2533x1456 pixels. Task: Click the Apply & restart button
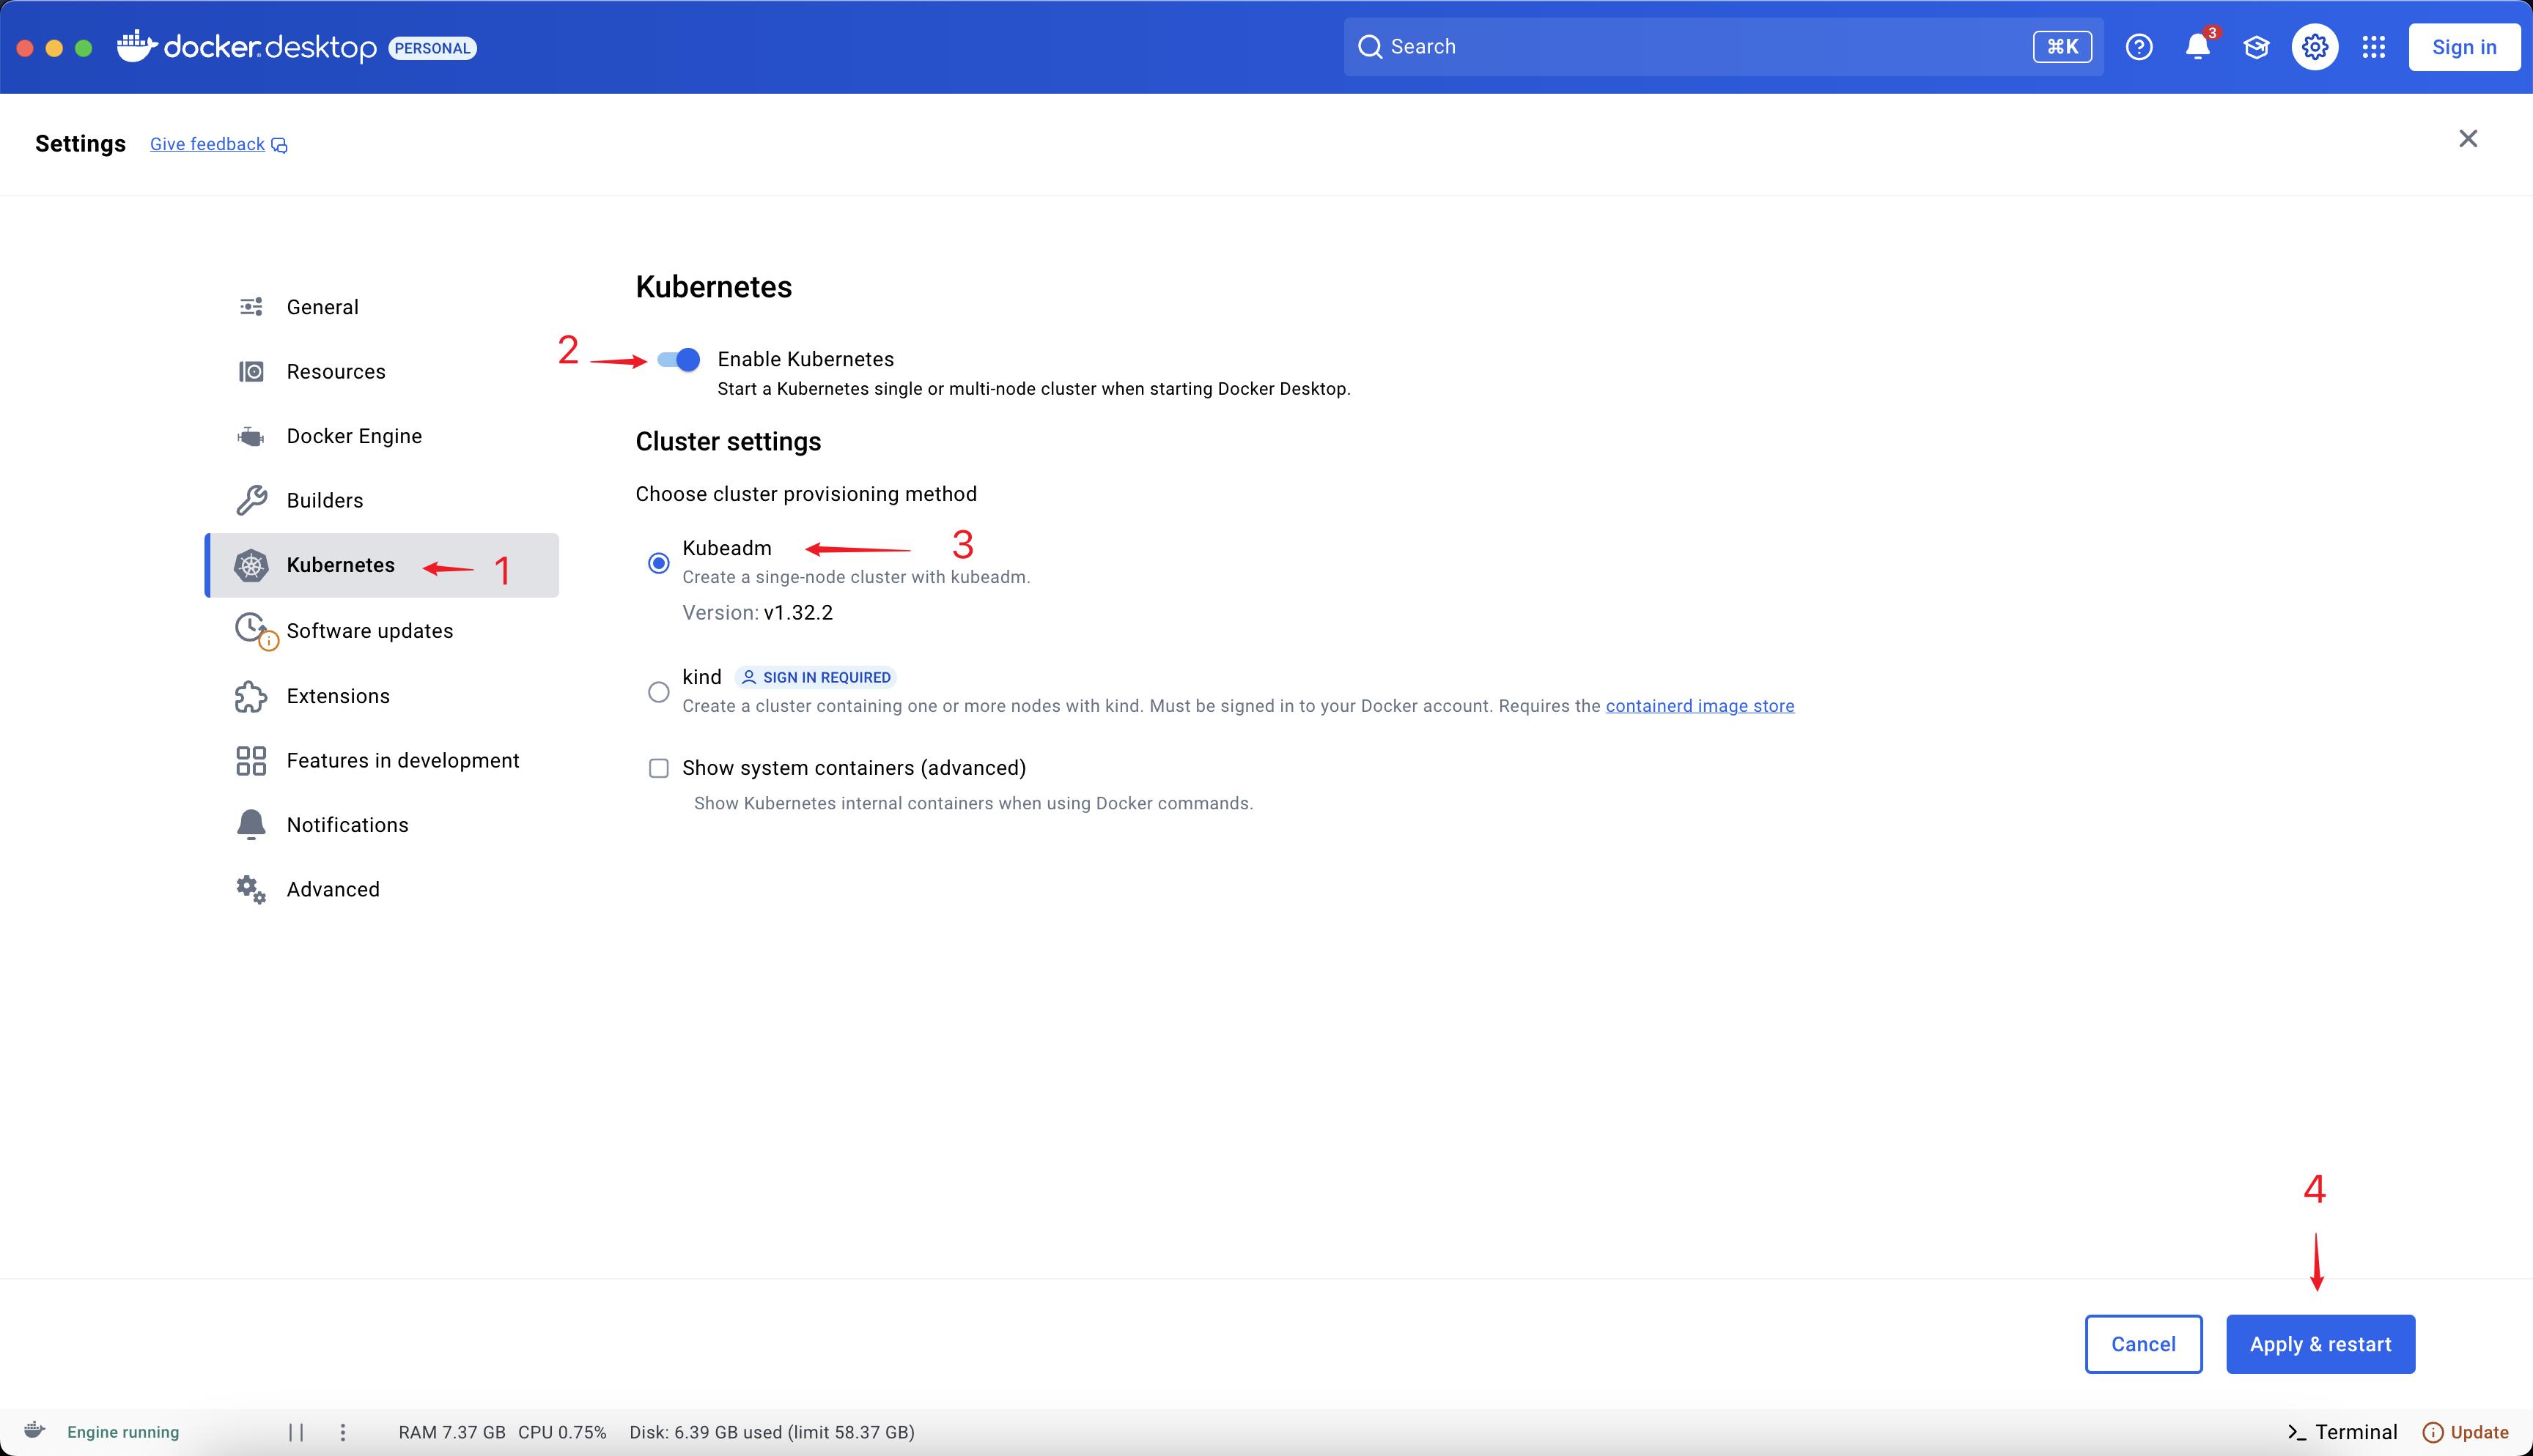[2320, 1344]
